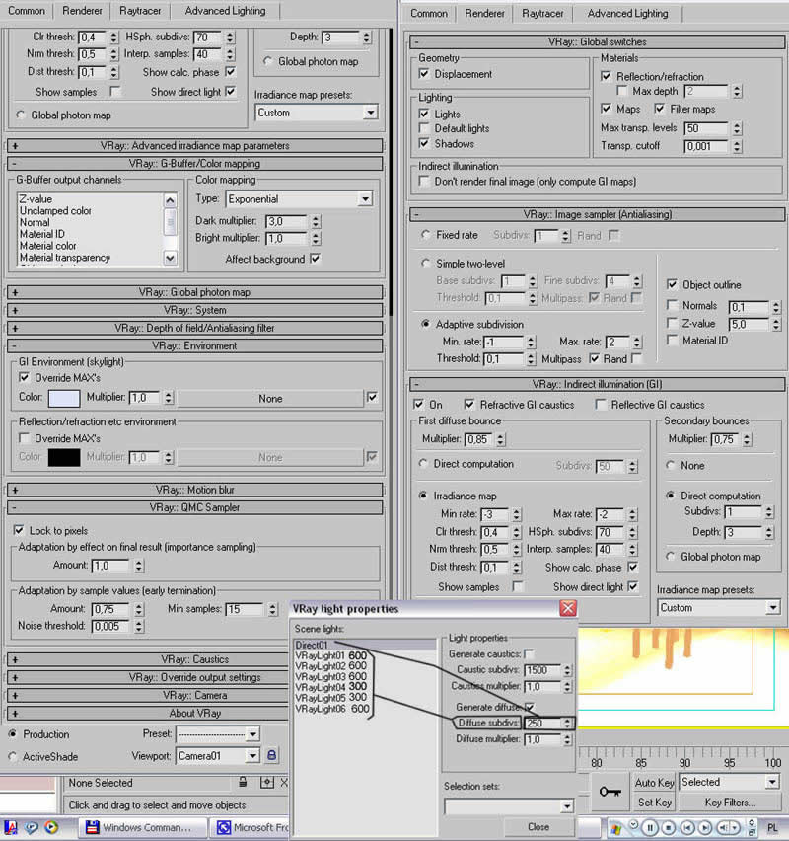This screenshot has height=841, width=789.
Task: Expand the VRay:: Motion blur rollout
Action: tap(195, 490)
